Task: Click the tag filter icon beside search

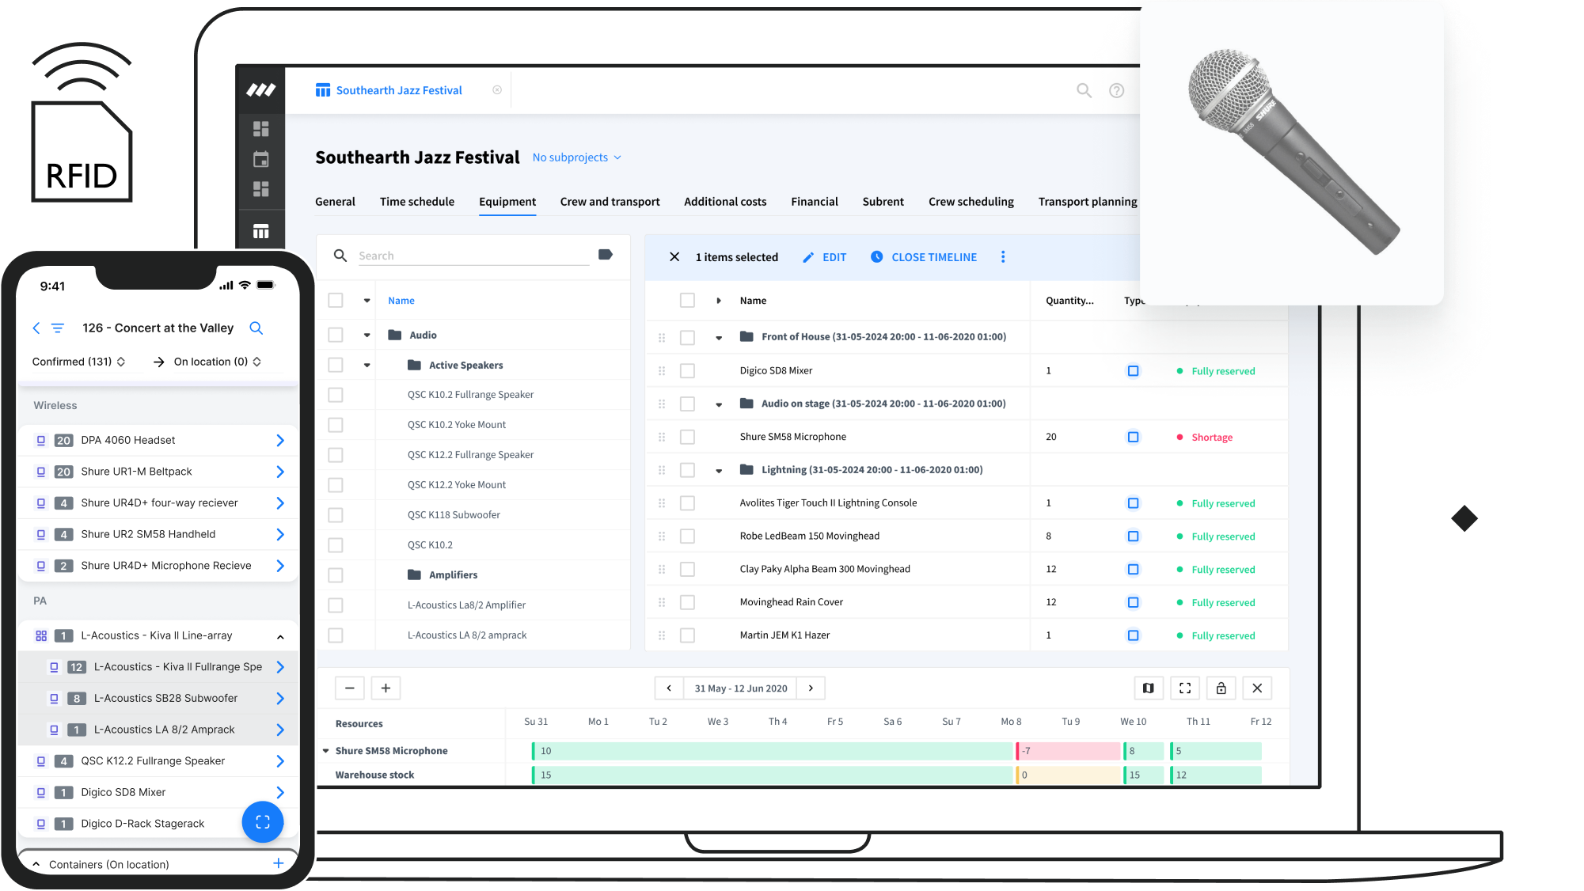Action: tap(606, 255)
